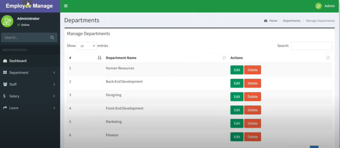Image resolution: width=340 pixels, height=148 pixels.
Task: Click the Staff people icon in sidebar
Action: tap(5, 84)
